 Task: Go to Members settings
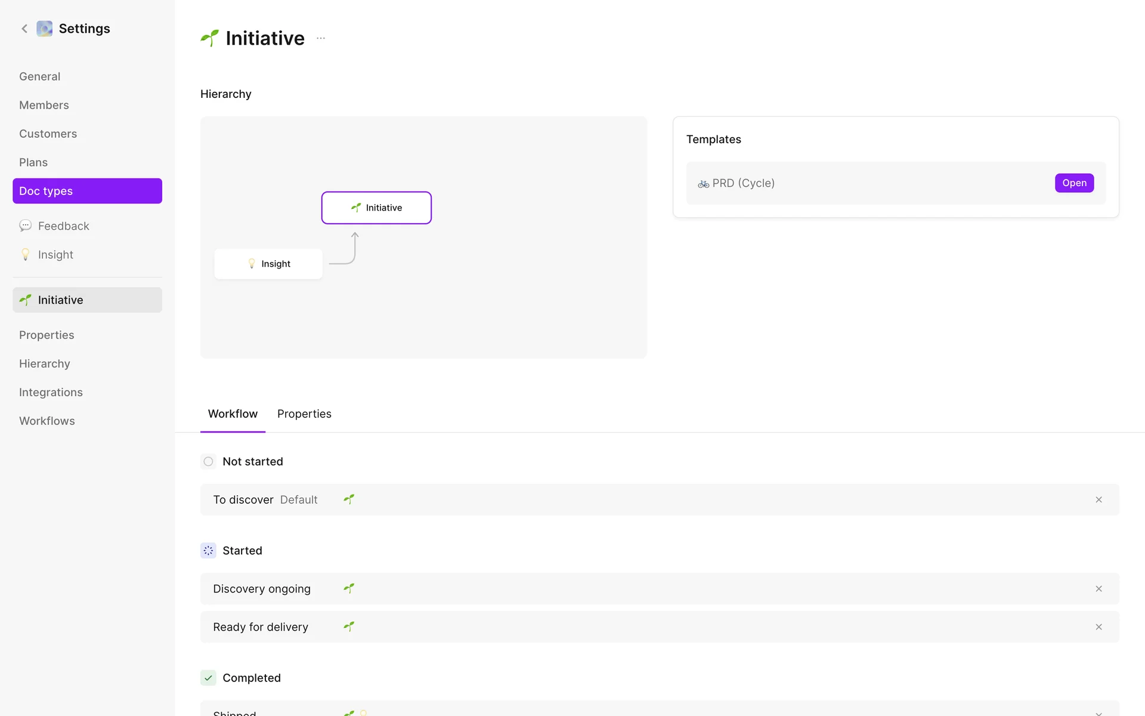pos(44,105)
